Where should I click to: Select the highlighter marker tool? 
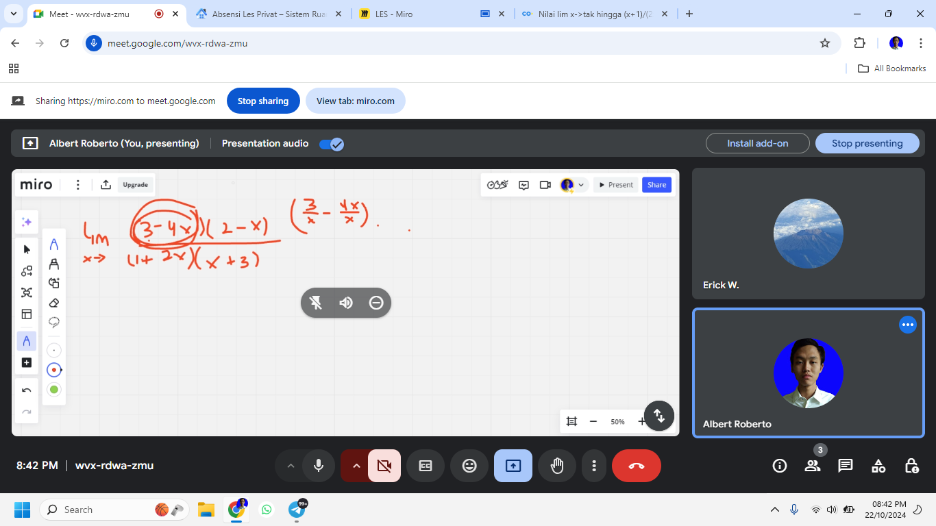point(54,264)
